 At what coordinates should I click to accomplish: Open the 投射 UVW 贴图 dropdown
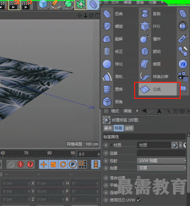[x=162, y=161]
